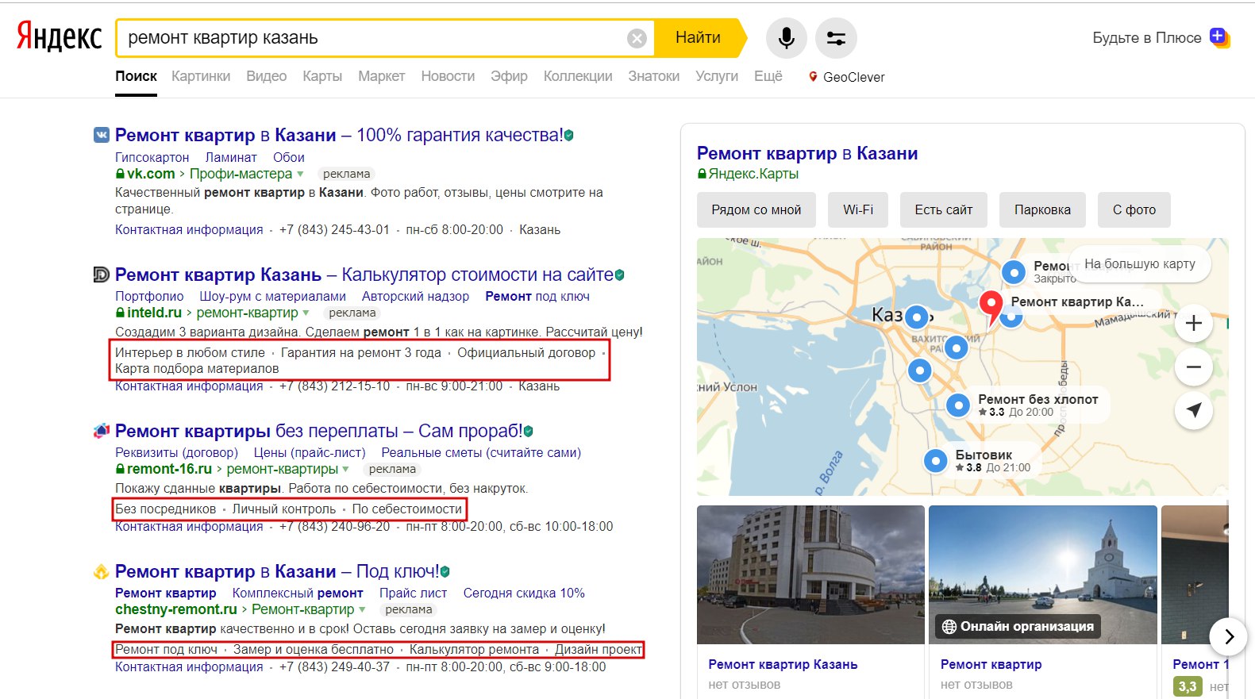Open the 'Шоу-рум с материалами' sitelink
The width and height of the screenshot is (1255, 699).
(273, 296)
